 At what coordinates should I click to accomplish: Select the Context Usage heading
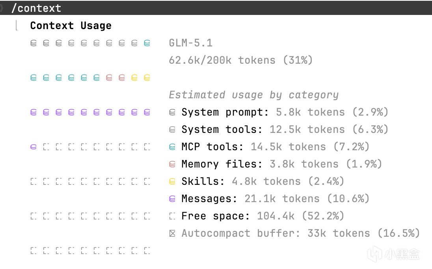pos(71,26)
